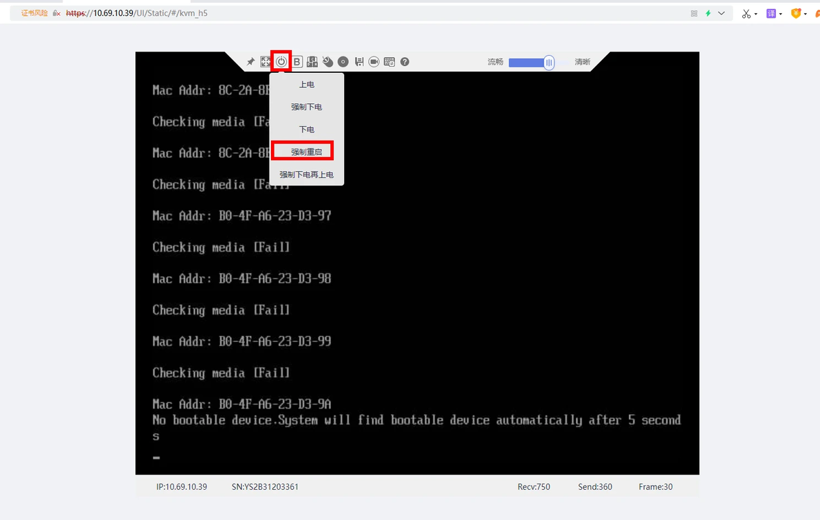Click the floppy save image icon
The width and height of the screenshot is (820, 520).
(359, 62)
